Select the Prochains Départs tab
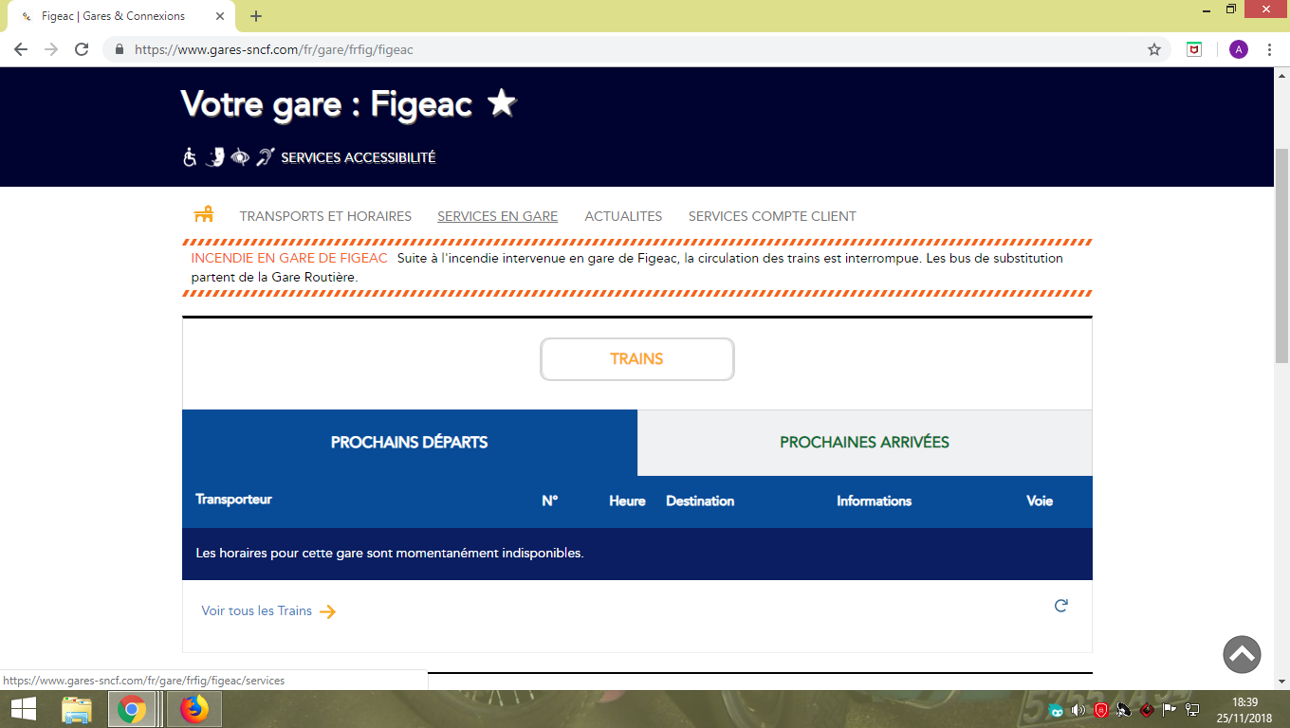Image resolution: width=1290 pixels, height=728 pixels. click(x=410, y=443)
